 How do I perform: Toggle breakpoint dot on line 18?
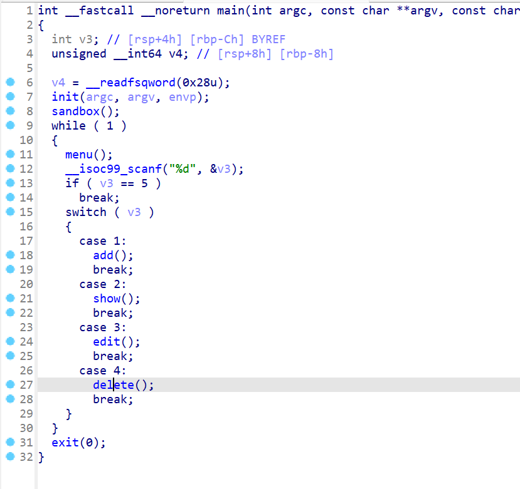[x=11, y=255]
